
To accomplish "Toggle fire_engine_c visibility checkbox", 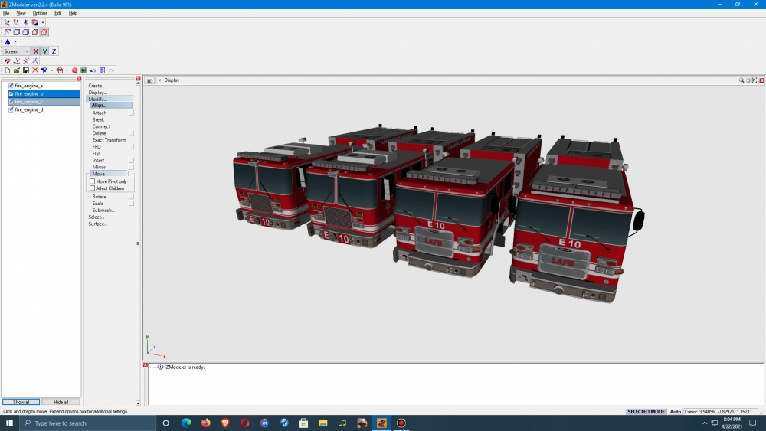I will coord(11,102).
